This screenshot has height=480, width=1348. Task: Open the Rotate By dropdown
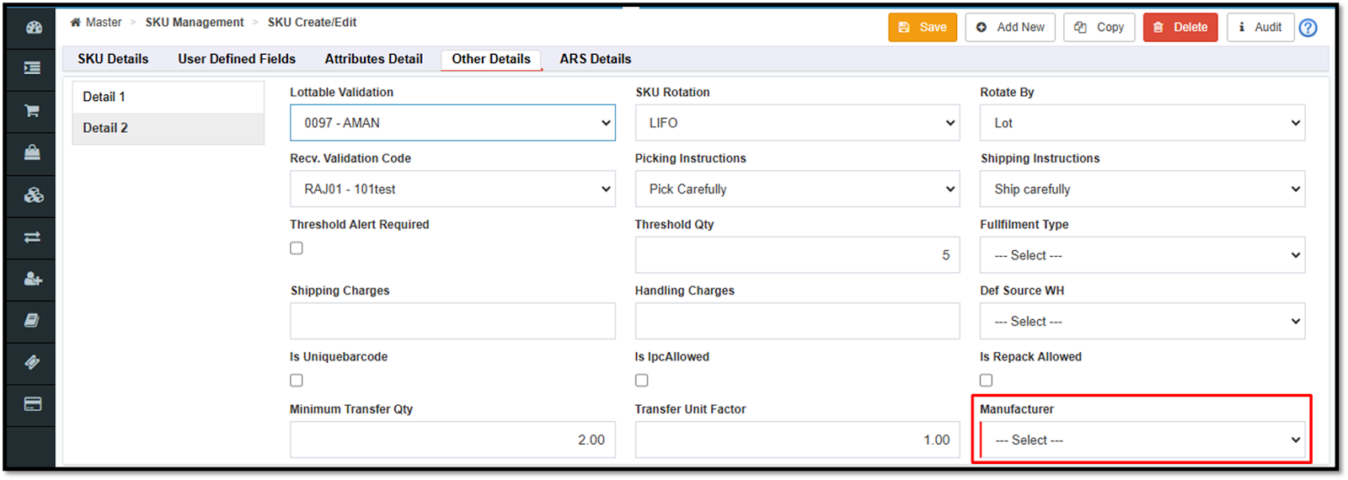coord(1142,123)
